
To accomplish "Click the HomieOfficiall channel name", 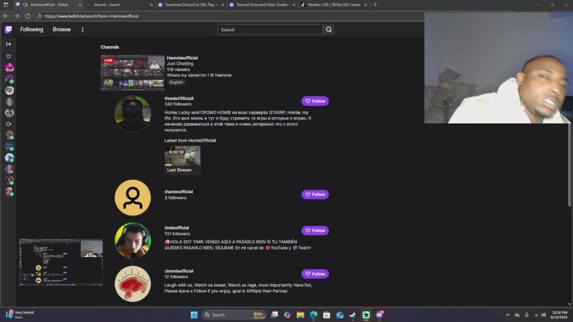I will 179,98.
